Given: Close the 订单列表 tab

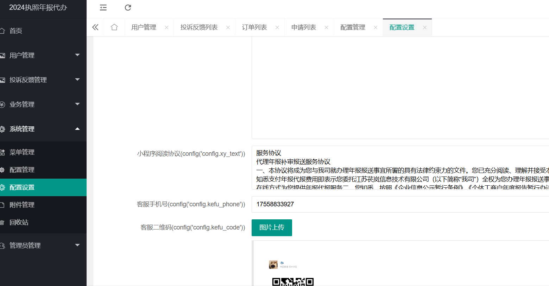Looking at the screenshot, I should pyautogui.click(x=277, y=27).
